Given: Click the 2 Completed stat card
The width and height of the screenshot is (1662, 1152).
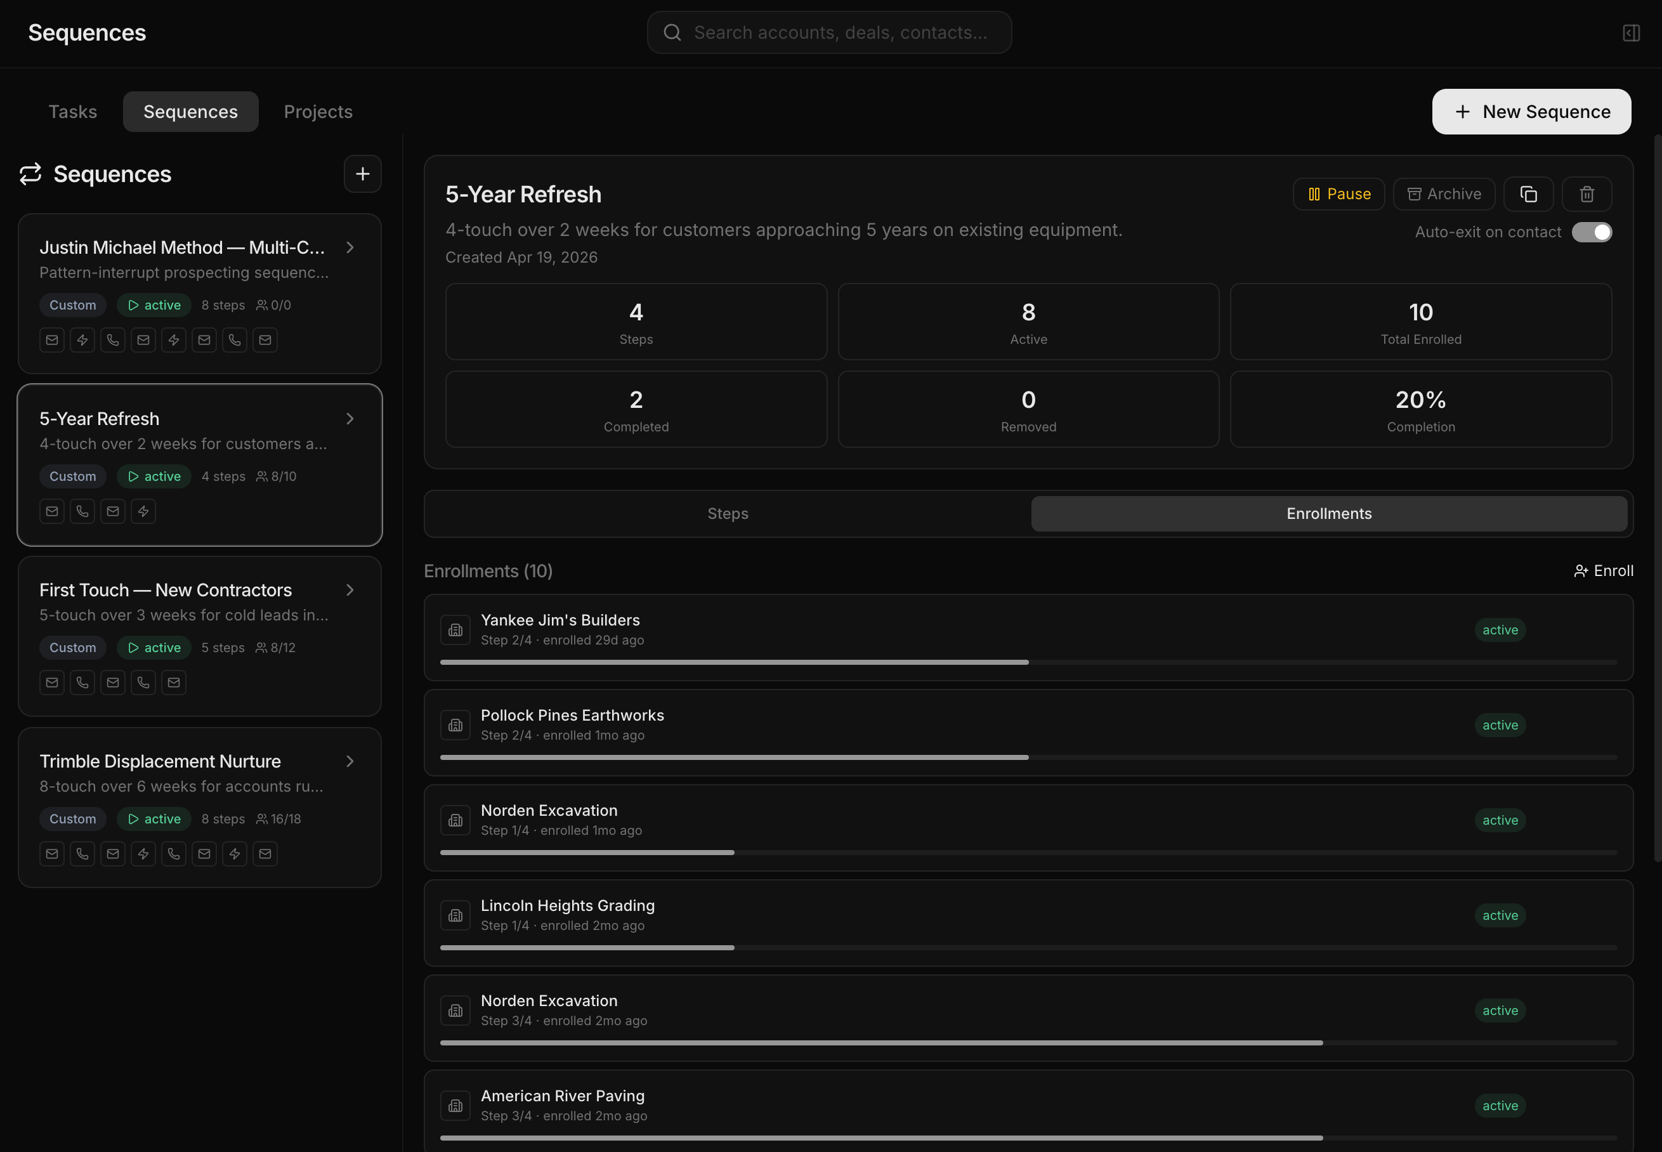Looking at the screenshot, I should click(x=636, y=409).
